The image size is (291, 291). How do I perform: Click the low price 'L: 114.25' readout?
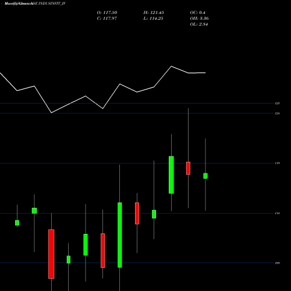153,19
